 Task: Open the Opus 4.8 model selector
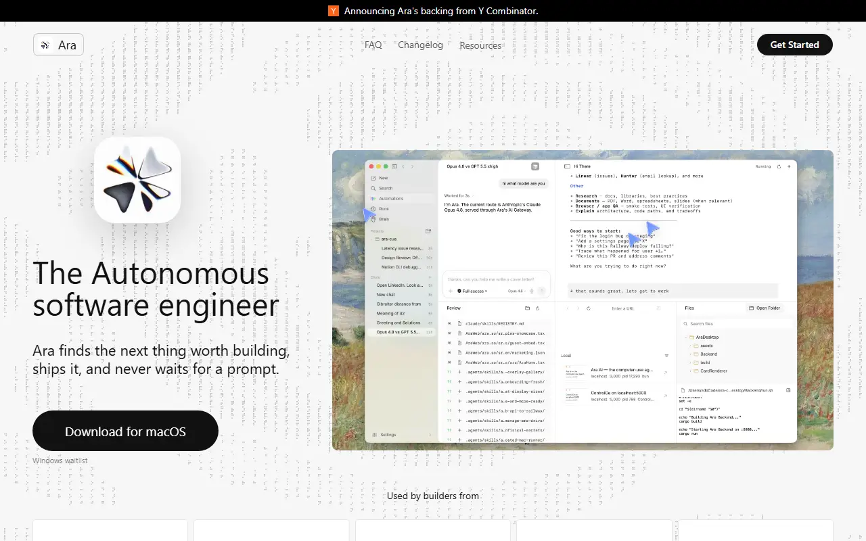(517, 291)
